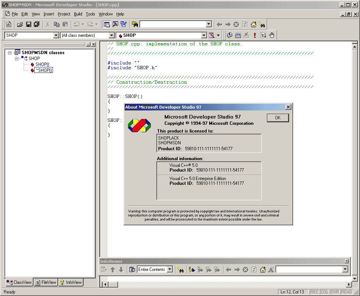Save the file with the floppy icon
This screenshot has height=296, width=360.
[x=28, y=24]
